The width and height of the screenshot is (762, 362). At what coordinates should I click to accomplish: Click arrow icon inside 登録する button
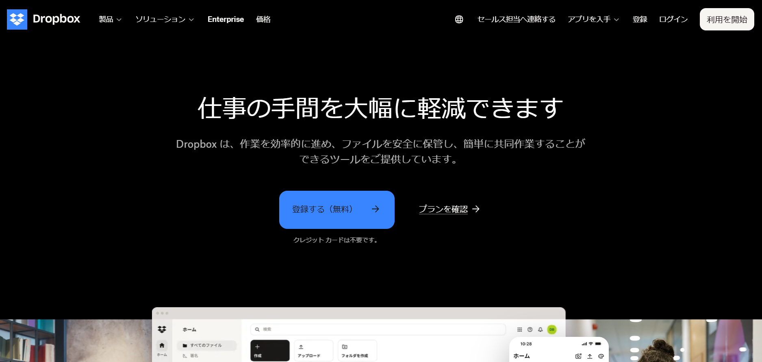[x=376, y=209]
